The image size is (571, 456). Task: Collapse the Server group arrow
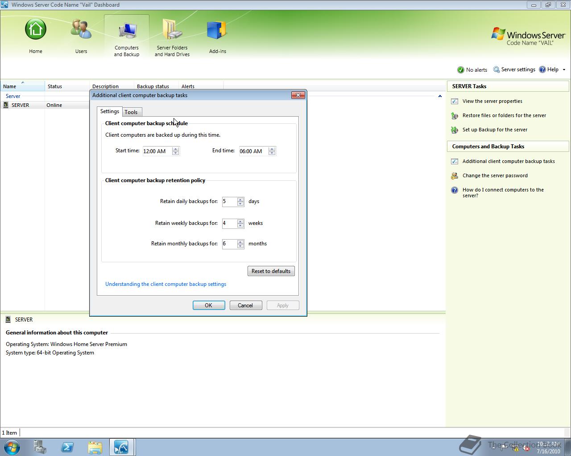tap(440, 96)
